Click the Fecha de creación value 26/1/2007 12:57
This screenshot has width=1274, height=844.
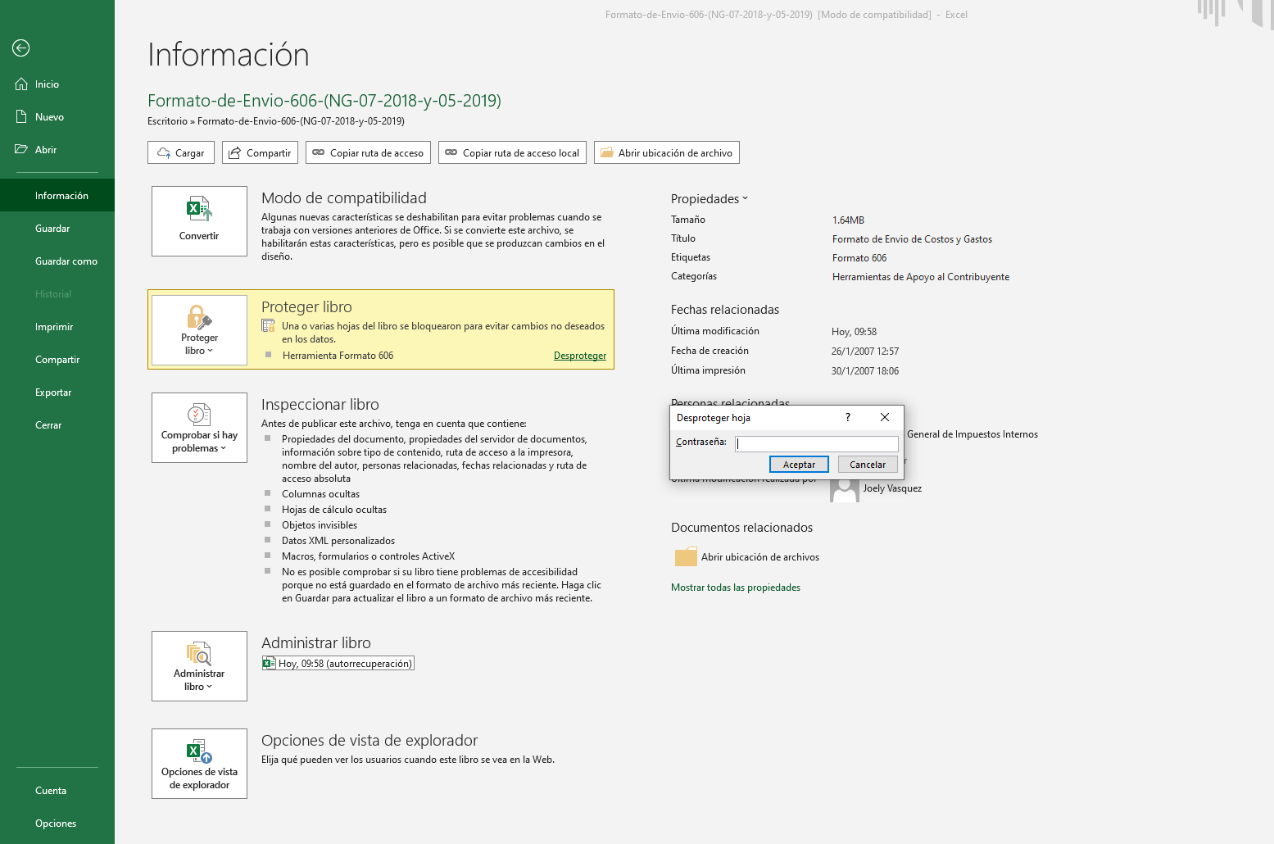pyautogui.click(x=865, y=352)
